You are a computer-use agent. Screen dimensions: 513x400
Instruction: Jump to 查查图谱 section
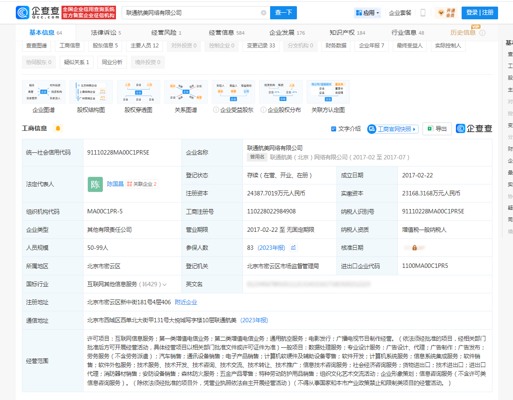pos(36,46)
